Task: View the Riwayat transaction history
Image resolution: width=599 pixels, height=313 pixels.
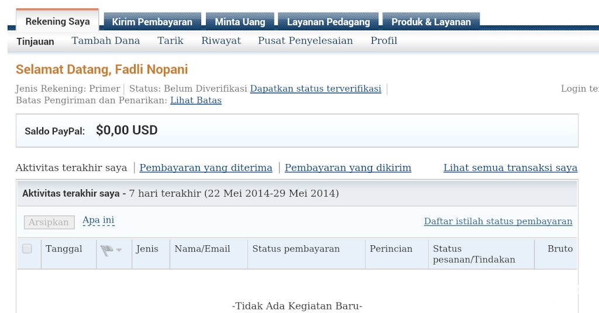Action: pyautogui.click(x=221, y=41)
